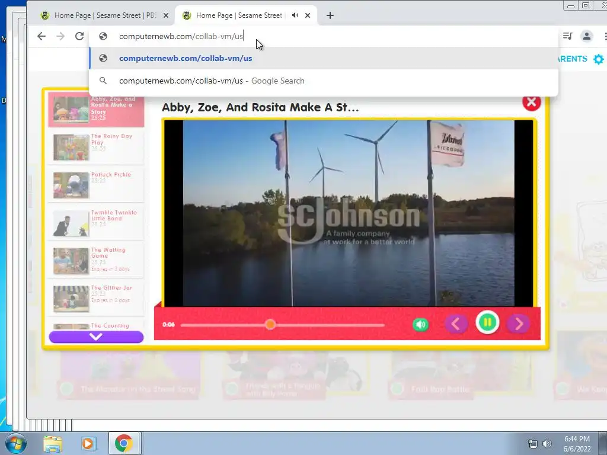The width and height of the screenshot is (607, 455).
Task: Click the orange progress knob on the video seek bar
Action: click(270, 325)
